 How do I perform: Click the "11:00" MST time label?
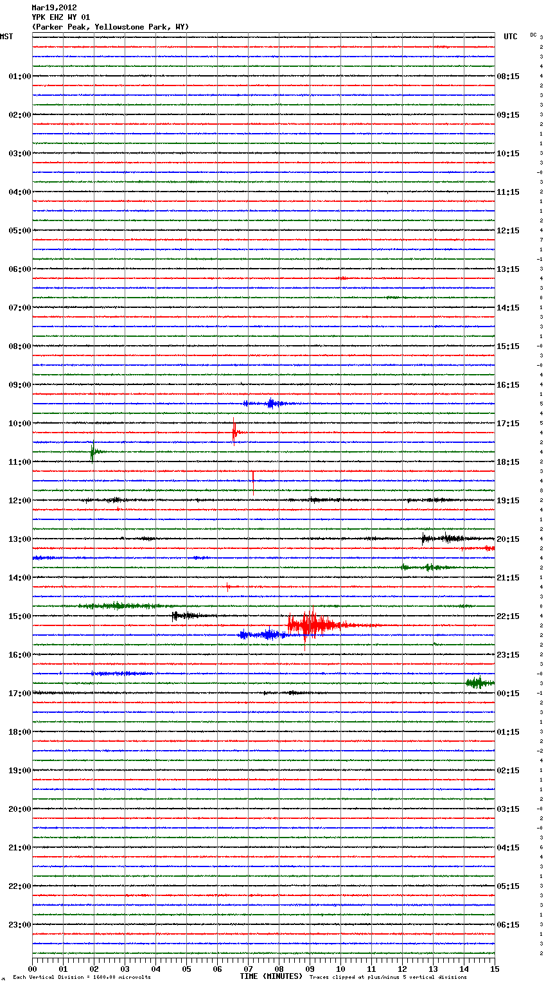point(19,462)
